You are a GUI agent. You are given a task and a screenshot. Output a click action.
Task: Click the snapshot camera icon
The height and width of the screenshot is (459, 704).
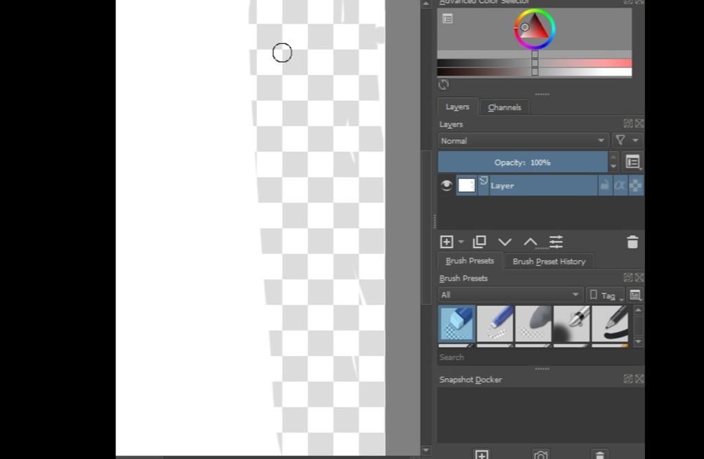click(x=541, y=454)
